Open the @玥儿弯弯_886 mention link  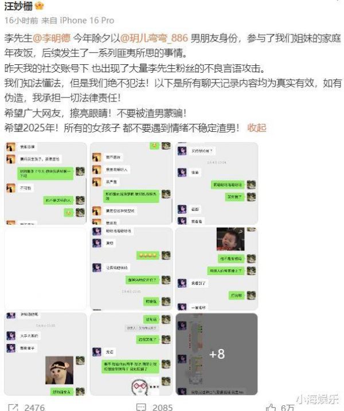coord(154,38)
